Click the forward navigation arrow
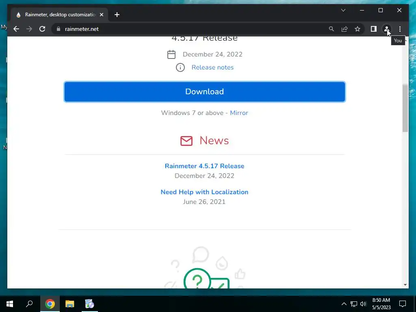 (x=29, y=29)
